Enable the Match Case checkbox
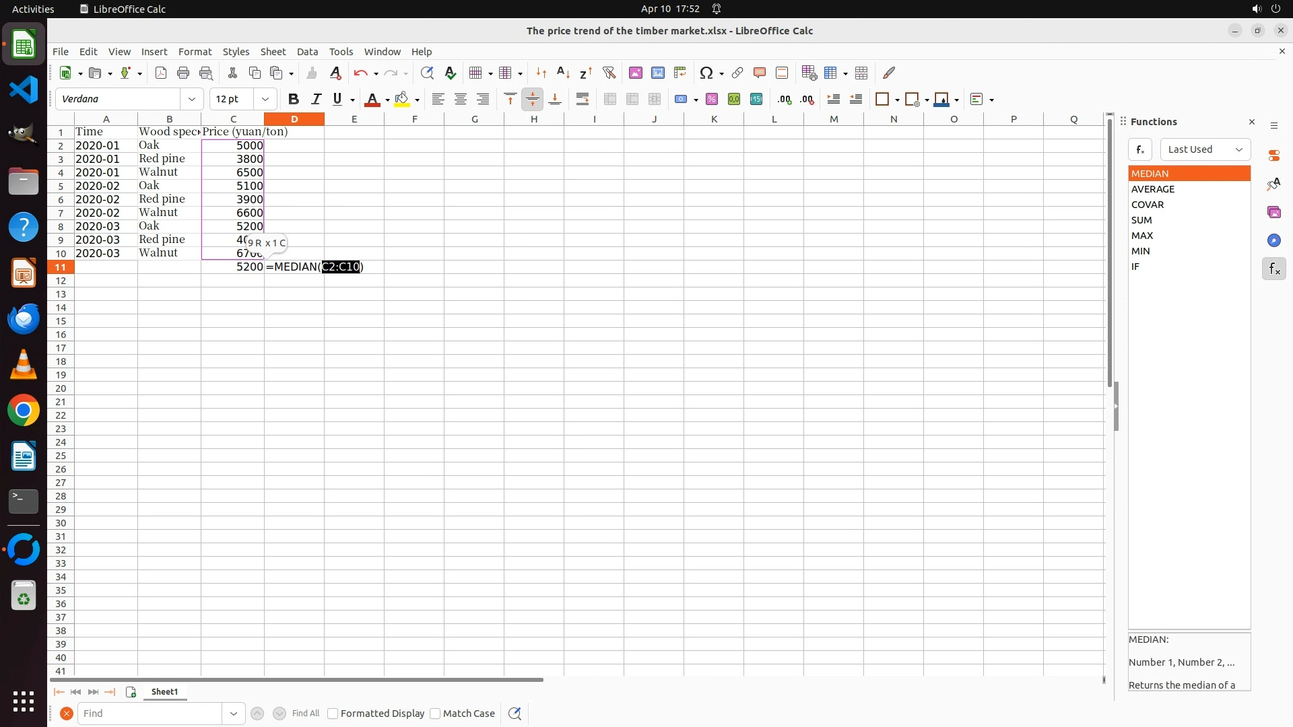Screen dimensions: 1293x727 (x=435, y=713)
